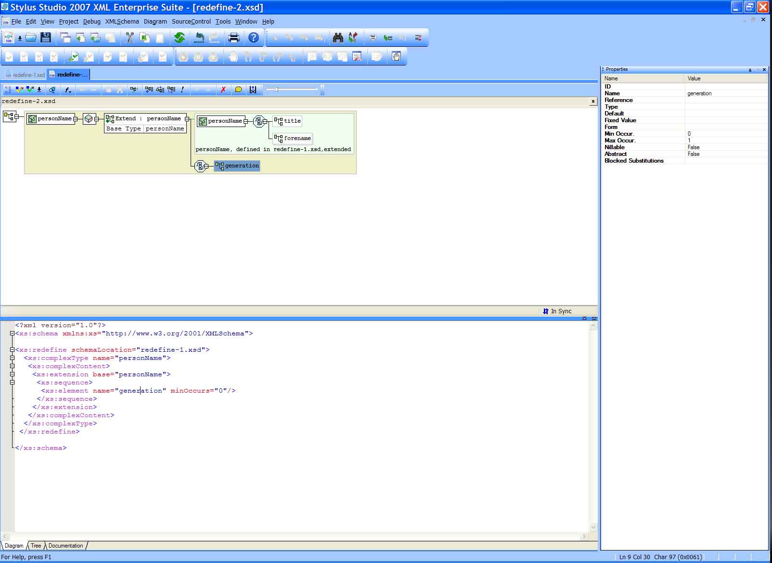Switch to the Documentation view tab
The width and height of the screenshot is (772, 563).
coord(65,546)
